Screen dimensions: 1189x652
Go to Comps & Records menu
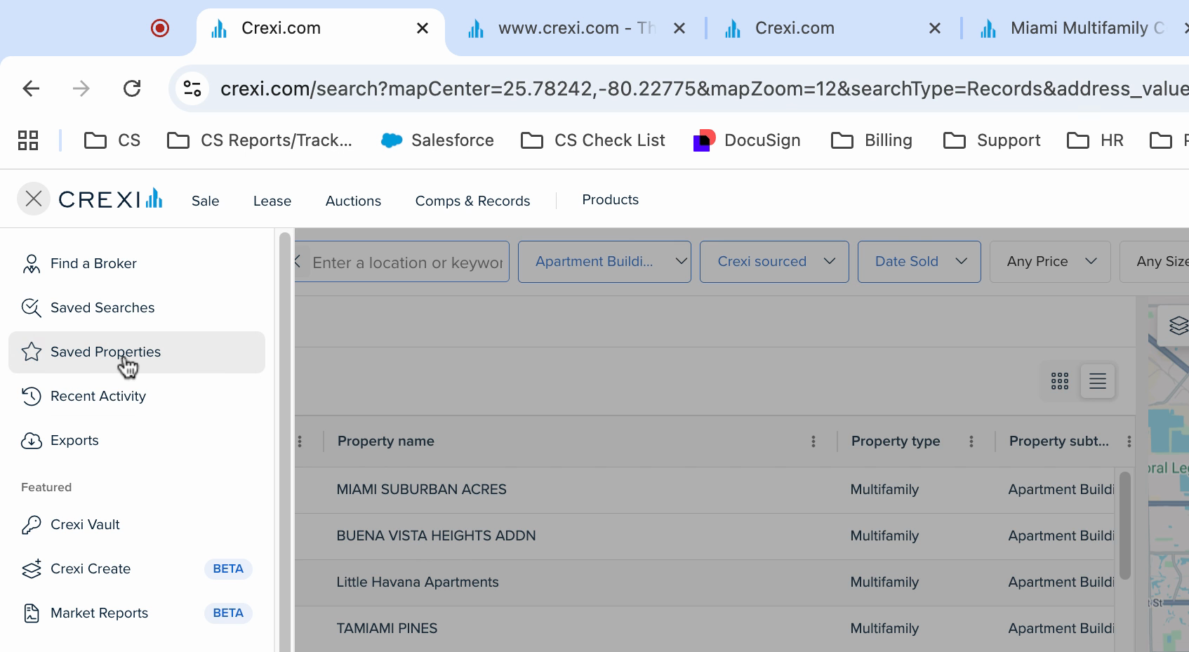point(472,201)
